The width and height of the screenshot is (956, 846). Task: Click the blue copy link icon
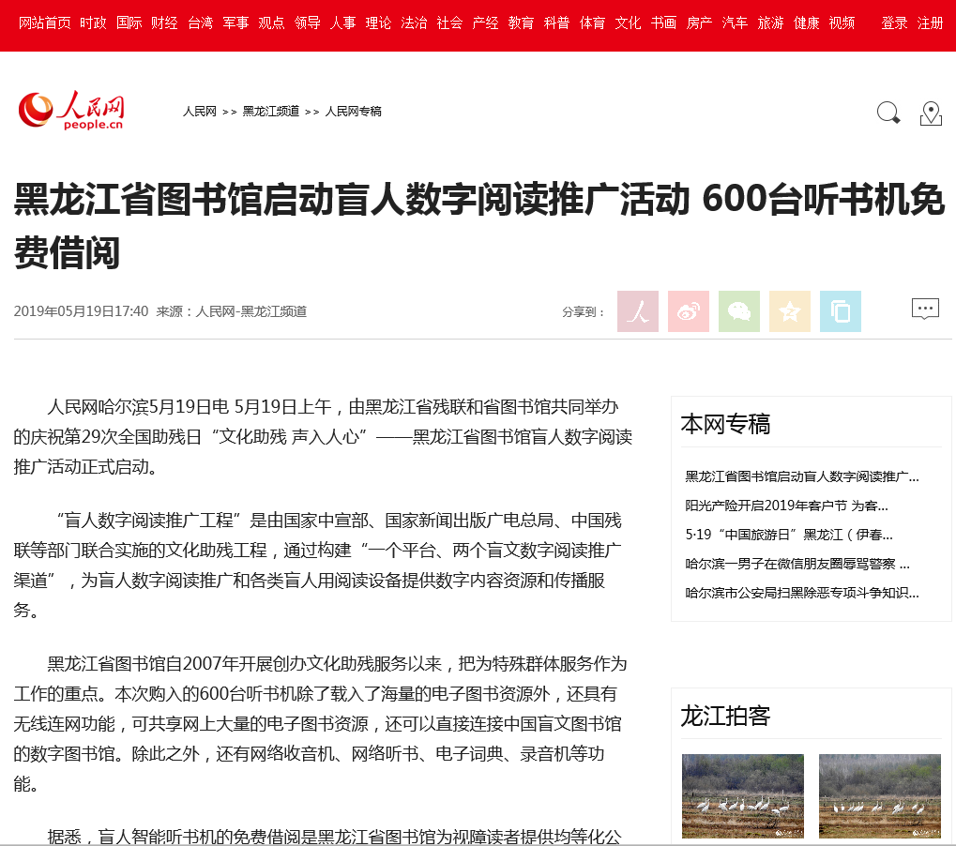841,311
